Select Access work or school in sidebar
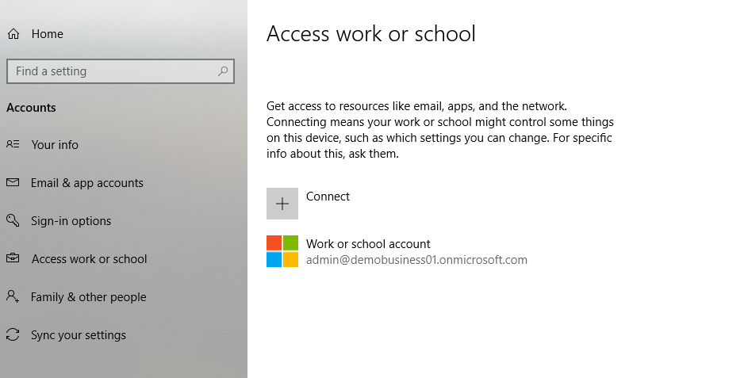The height and width of the screenshot is (378, 748). coord(89,259)
